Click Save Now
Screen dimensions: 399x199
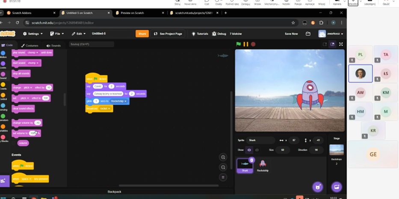click(291, 34)
